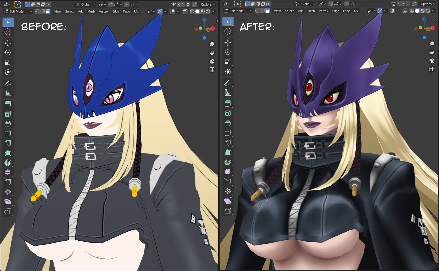This screenshot has height=271, width=439.
Task: Expand overlays dropdown arrow in AFTER viewport
Action: click(398, 11)
